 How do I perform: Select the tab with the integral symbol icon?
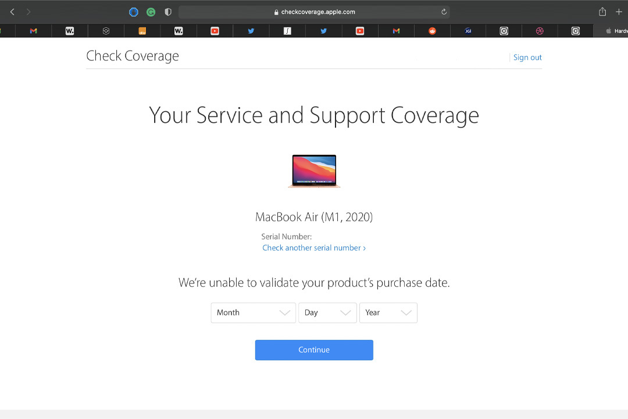click(x=287, y=31)
